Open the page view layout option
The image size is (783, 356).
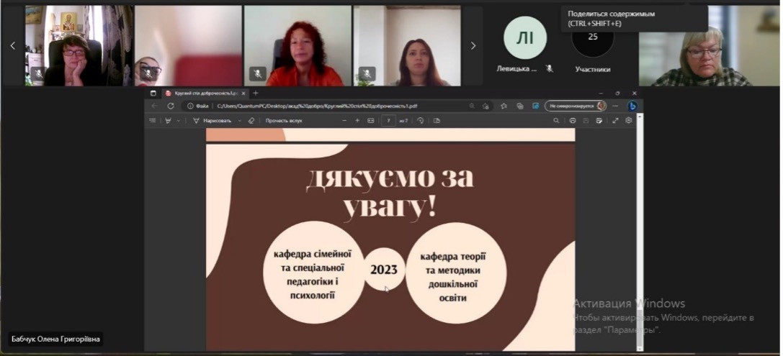click(437, 120)
